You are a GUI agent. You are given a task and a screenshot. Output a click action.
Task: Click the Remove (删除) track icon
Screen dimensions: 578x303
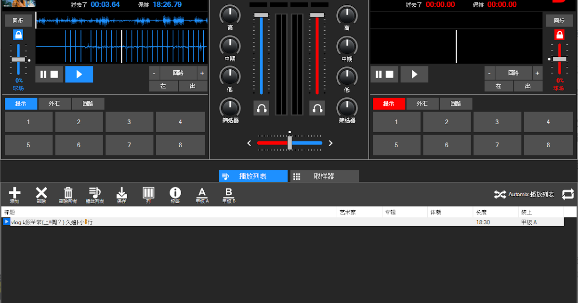(41, 194)
